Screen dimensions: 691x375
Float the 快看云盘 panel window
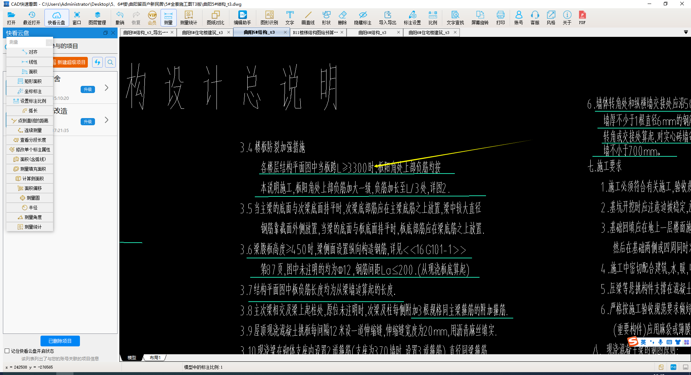tap(105, 33)
